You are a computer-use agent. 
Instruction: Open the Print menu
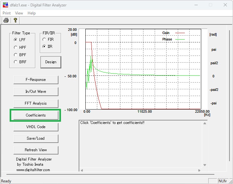click(6, 13)
